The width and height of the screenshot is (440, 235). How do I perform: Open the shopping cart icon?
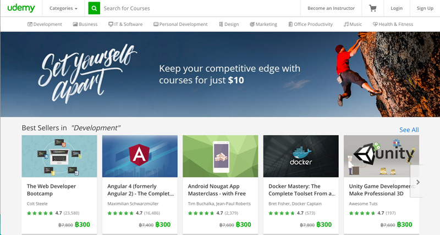373,8
